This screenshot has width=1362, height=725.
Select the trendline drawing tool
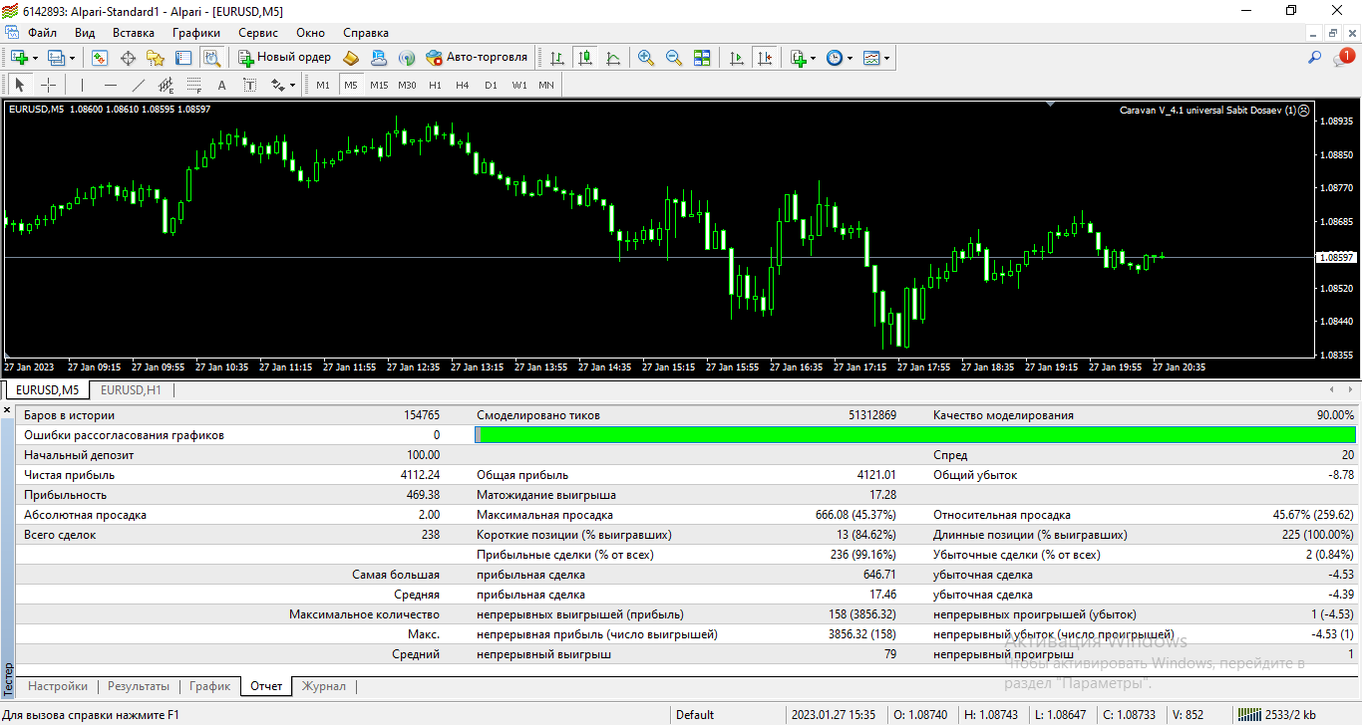pyautogui.click(x=139, y=85)
